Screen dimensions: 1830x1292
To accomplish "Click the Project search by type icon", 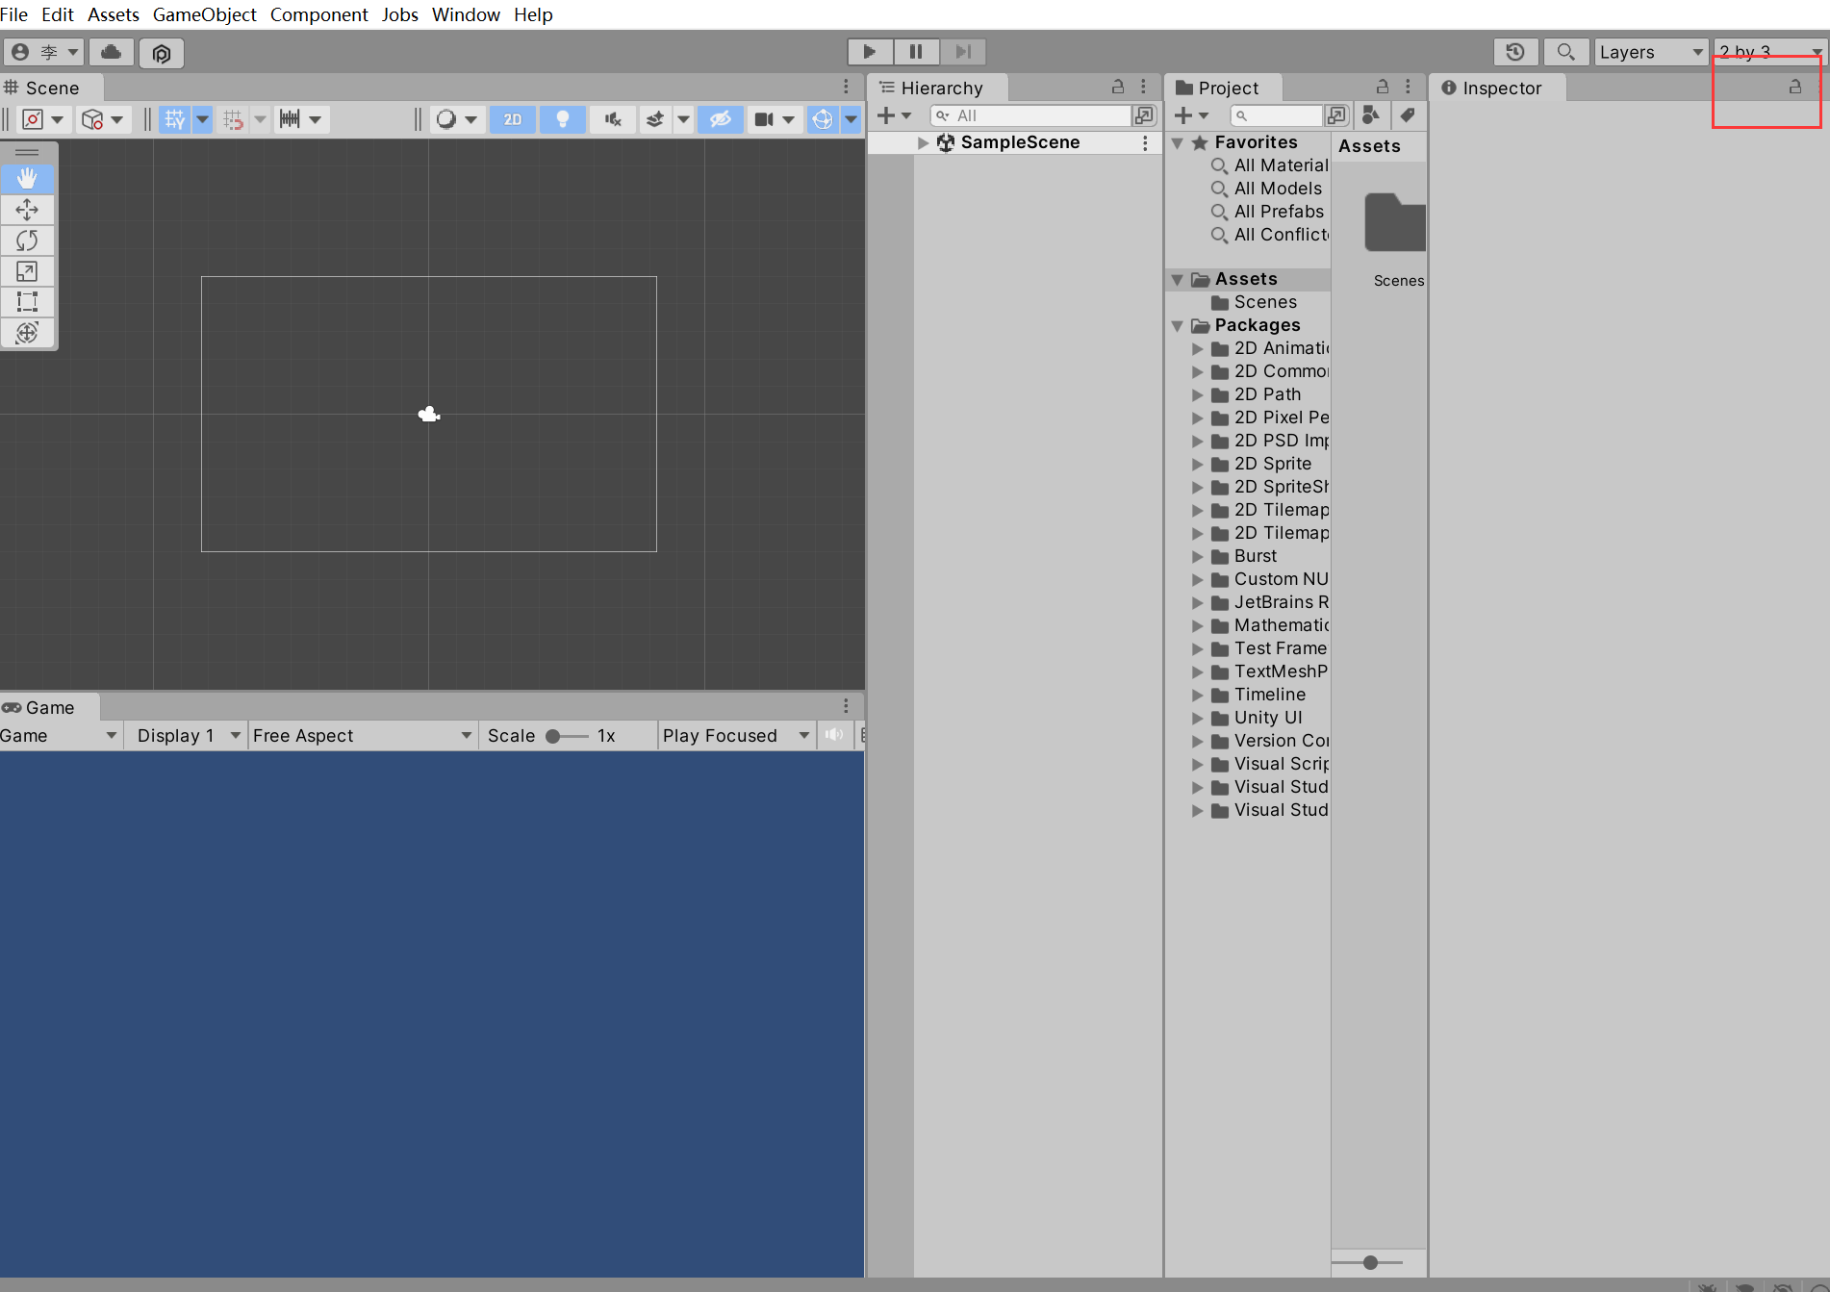I will coord(1370,115).
